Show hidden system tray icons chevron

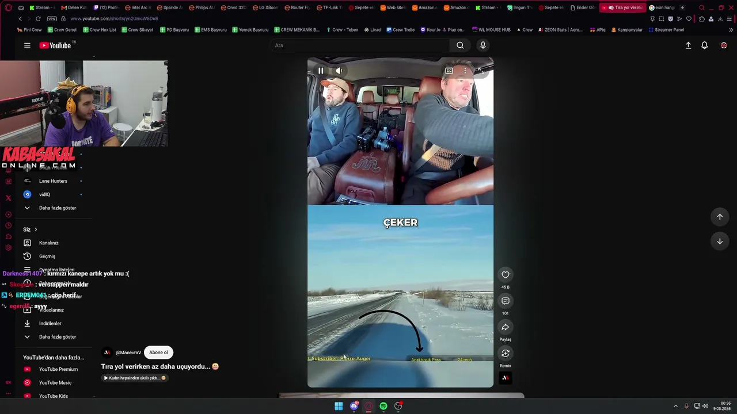[x=675, y=407]
